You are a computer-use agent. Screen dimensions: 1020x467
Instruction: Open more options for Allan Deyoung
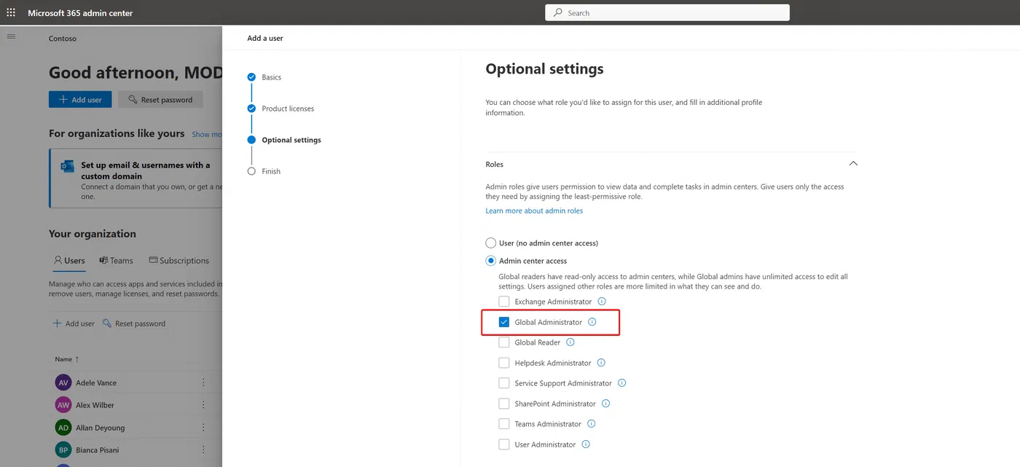point(203,428)
